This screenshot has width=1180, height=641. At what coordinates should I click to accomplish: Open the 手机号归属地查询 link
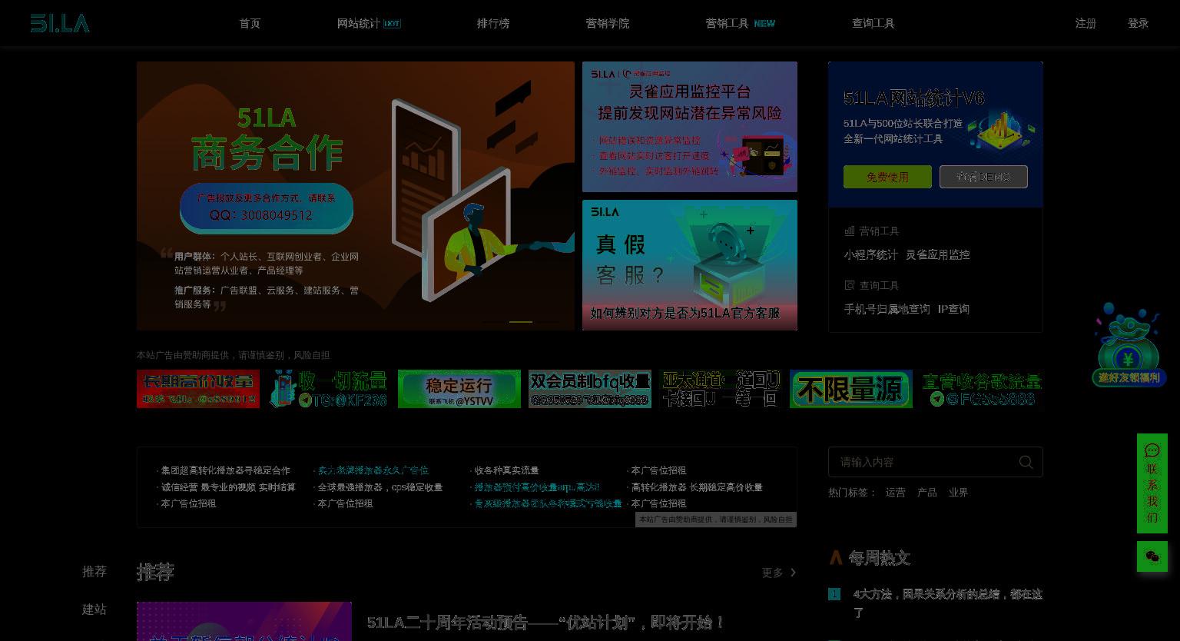tap(887, 309)
